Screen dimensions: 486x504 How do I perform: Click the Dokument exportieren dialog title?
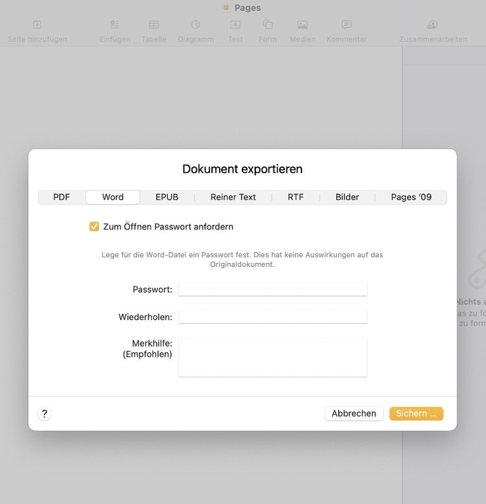point(242,169)
